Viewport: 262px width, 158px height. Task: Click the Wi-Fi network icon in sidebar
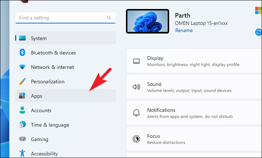22,67
